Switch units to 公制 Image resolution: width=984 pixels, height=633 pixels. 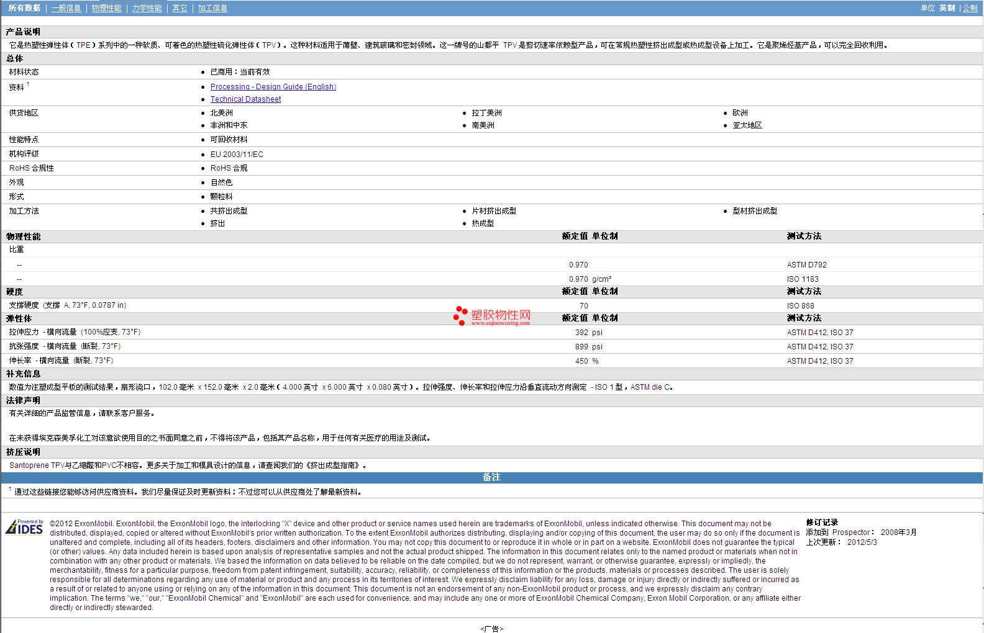[970, 8]
